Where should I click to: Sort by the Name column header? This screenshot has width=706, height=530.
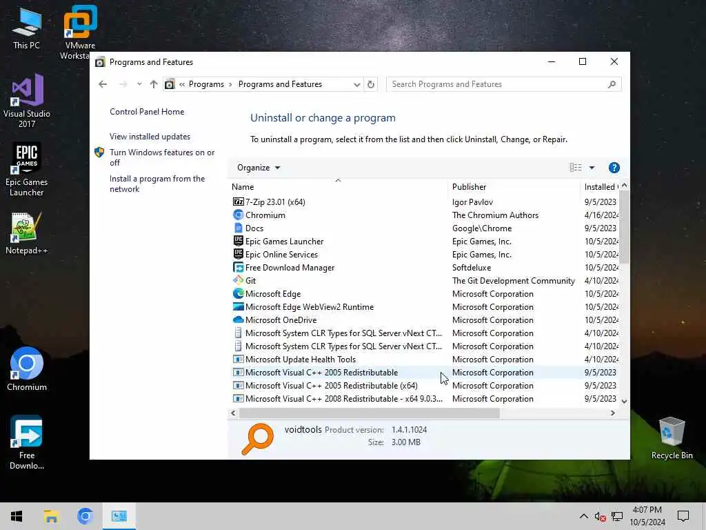338,186
